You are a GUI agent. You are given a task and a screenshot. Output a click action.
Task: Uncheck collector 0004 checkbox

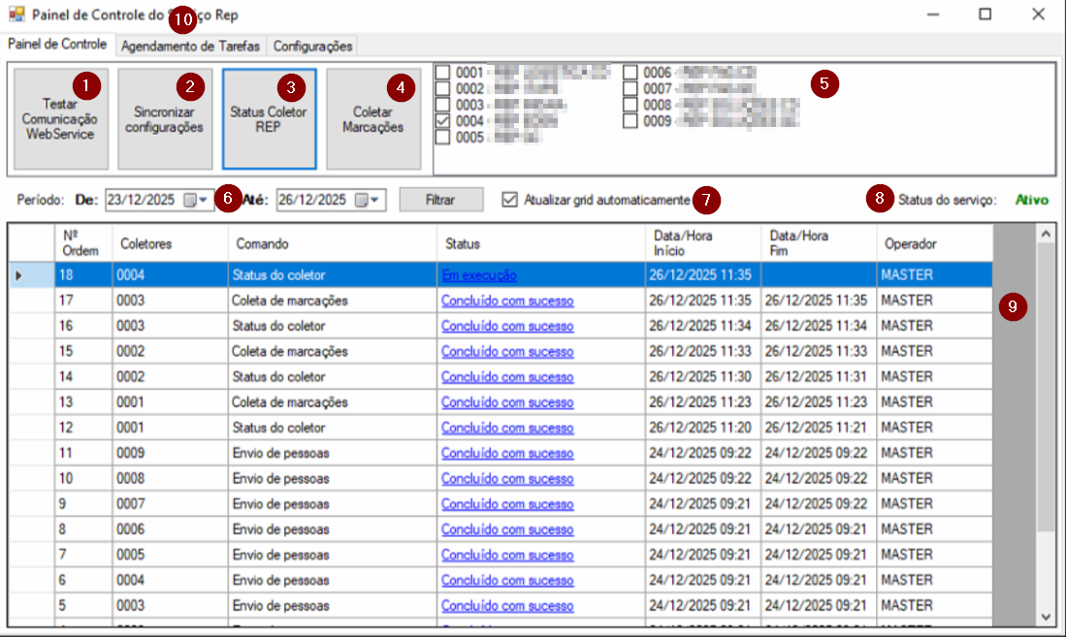443,121
